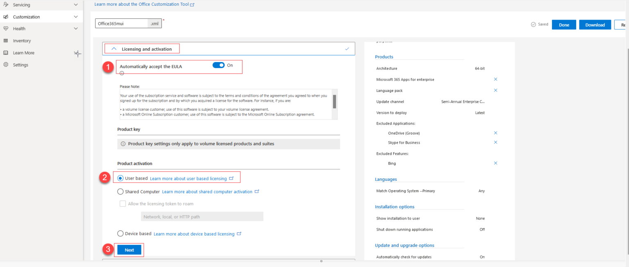Click the Settings gear icon
629x267 pixels.
pos(6,65)
